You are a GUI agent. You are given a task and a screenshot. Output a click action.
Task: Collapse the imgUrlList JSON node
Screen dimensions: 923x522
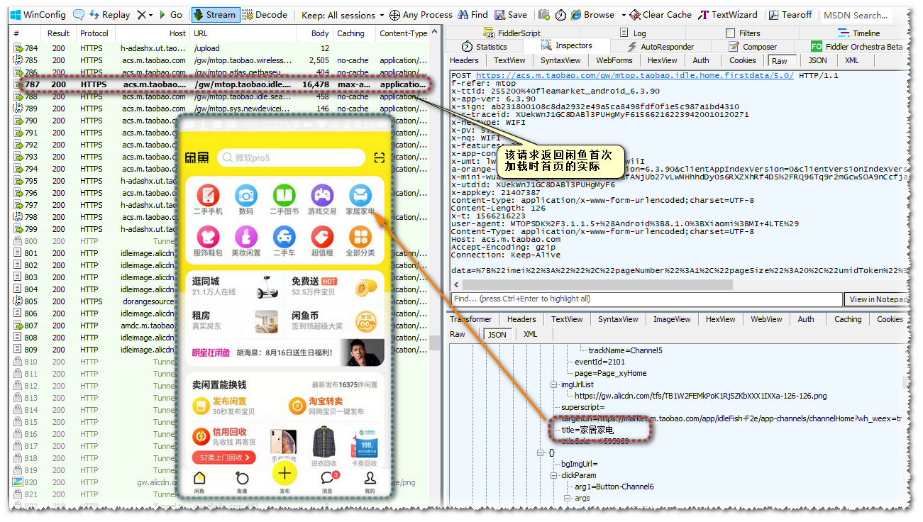pyautogui.click(x=555, y=384)
